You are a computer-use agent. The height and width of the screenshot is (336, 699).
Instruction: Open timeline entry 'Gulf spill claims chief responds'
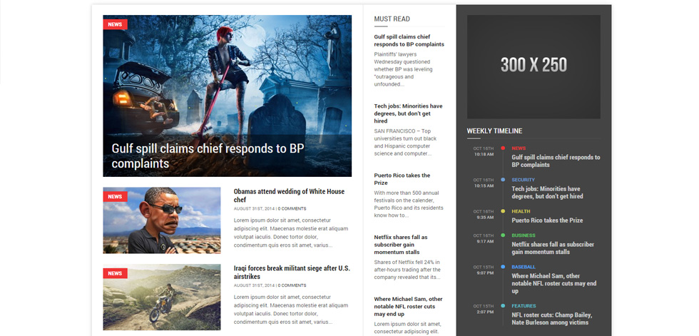coord(556,161)
